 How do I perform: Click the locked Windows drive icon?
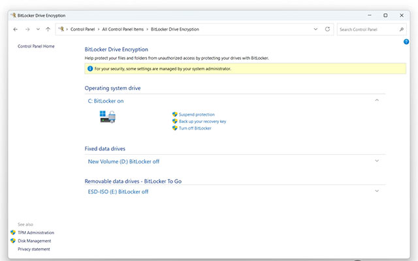(108, 117)
